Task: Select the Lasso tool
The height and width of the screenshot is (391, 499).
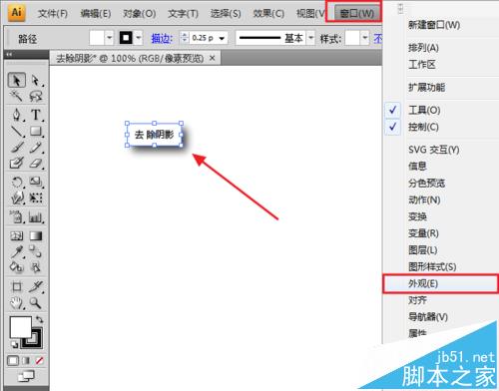Action: pos(35,97)
